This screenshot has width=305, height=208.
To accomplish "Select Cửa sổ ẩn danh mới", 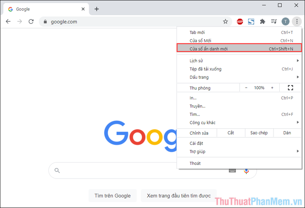I will point(239,48).
